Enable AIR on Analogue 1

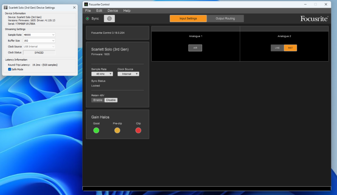click(195, 48)
